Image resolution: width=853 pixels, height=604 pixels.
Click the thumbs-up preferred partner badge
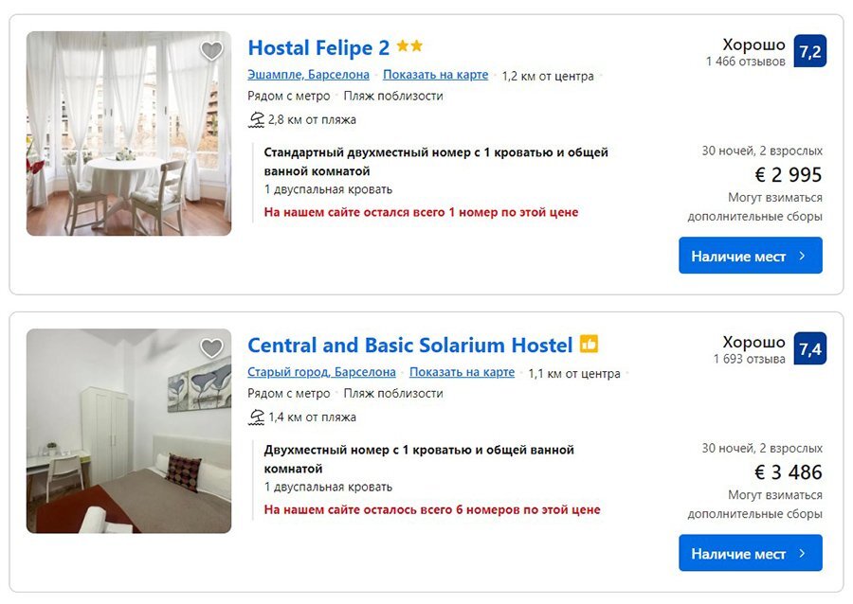[x=589, y=344]
